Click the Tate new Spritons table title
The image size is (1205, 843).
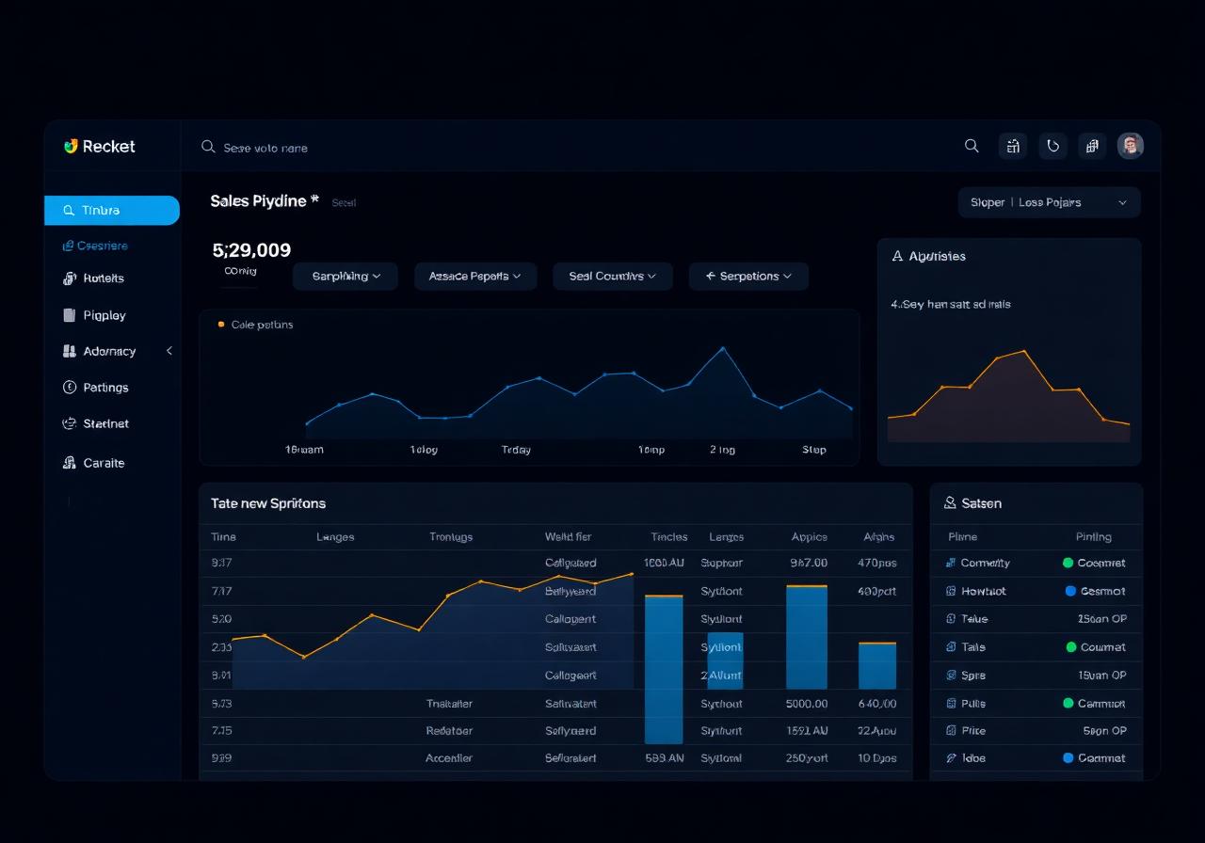click(268, 503)
